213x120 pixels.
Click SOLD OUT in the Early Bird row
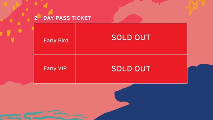tap(131, 38)
